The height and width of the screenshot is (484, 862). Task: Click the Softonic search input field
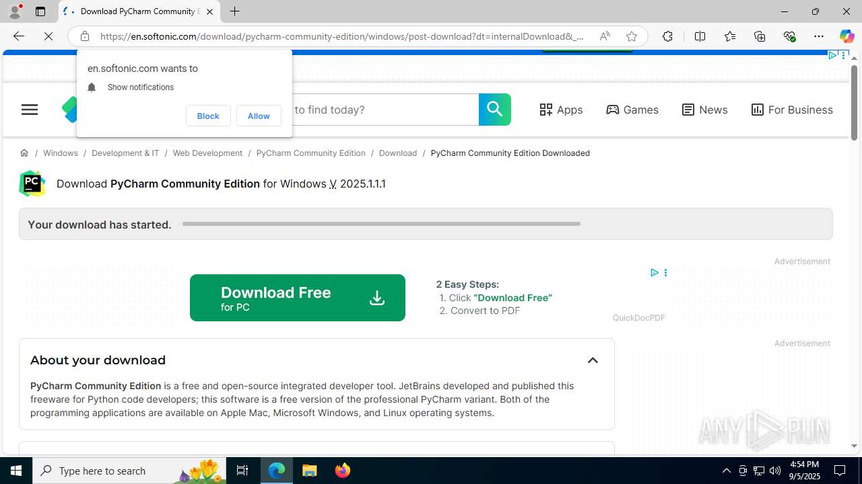tap(384, 110)
